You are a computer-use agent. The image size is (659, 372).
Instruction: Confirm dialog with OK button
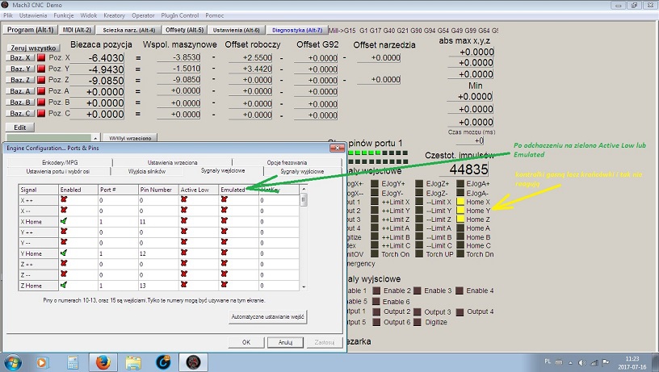246,342
